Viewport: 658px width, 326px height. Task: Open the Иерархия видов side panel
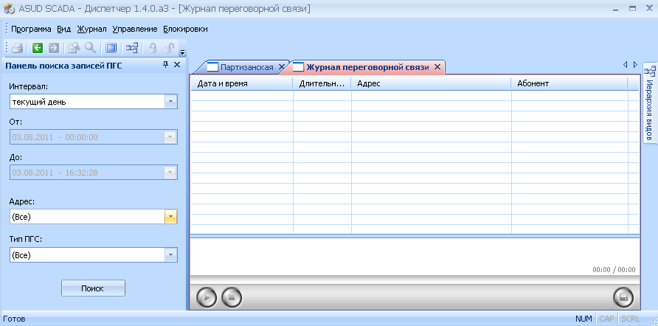point(650,103)
